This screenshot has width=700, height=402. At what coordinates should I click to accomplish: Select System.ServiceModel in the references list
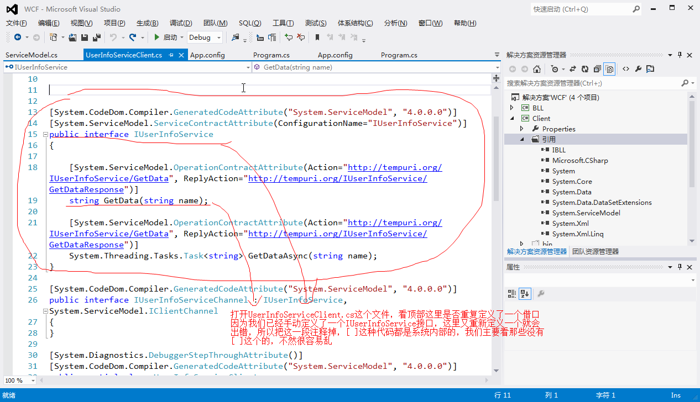tap(586, 213)
